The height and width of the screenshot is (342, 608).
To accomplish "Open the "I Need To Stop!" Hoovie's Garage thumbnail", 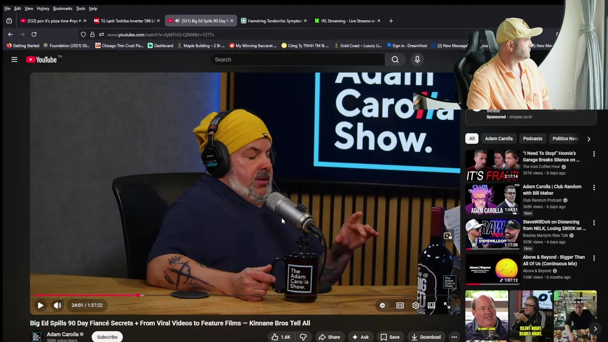I will [492, 165].
